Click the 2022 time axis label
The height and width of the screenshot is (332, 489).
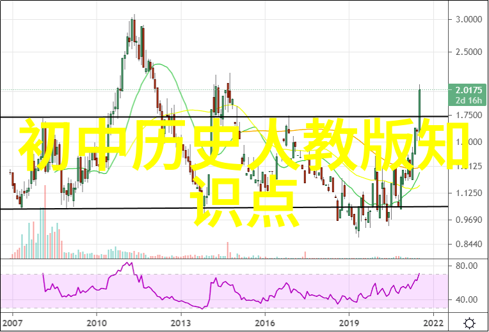[433, 322]
